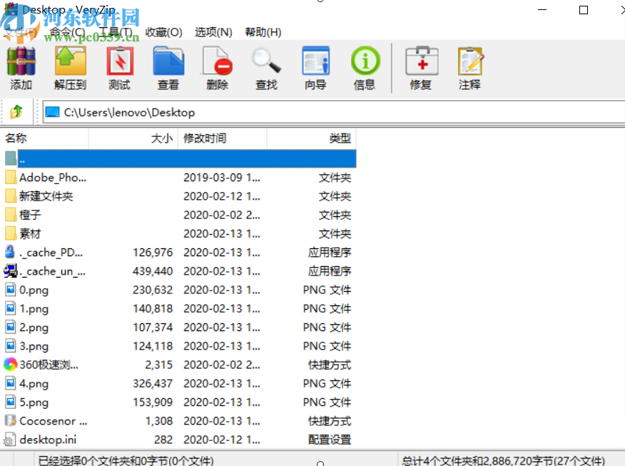Sort files by the 修改时间 column header
Screen dimensions: 625x466
click(x=205, y=138)
